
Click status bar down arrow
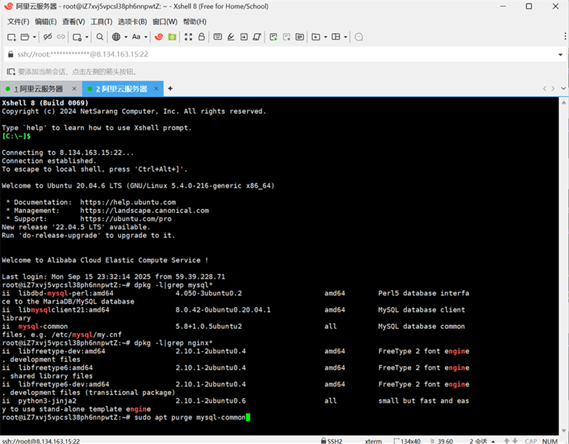click(515, 441)
